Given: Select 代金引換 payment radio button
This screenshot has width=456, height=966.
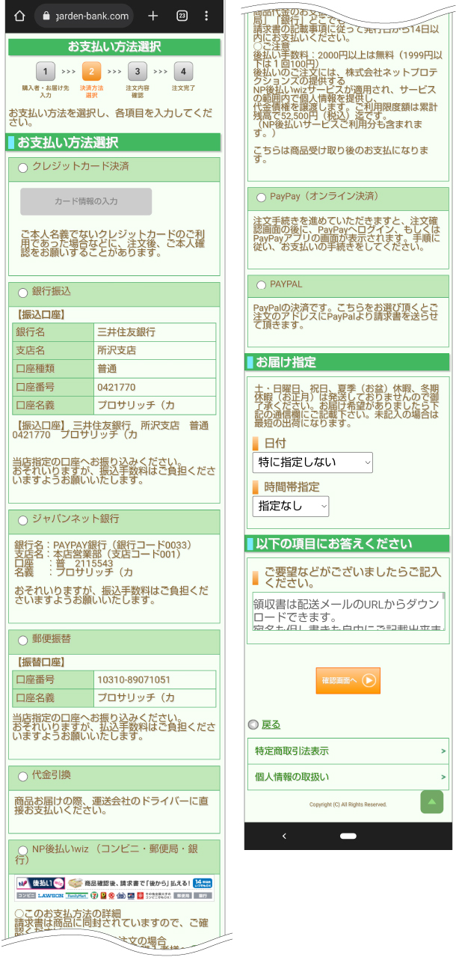Looking at the screenshot, I should tap(22, 777).
